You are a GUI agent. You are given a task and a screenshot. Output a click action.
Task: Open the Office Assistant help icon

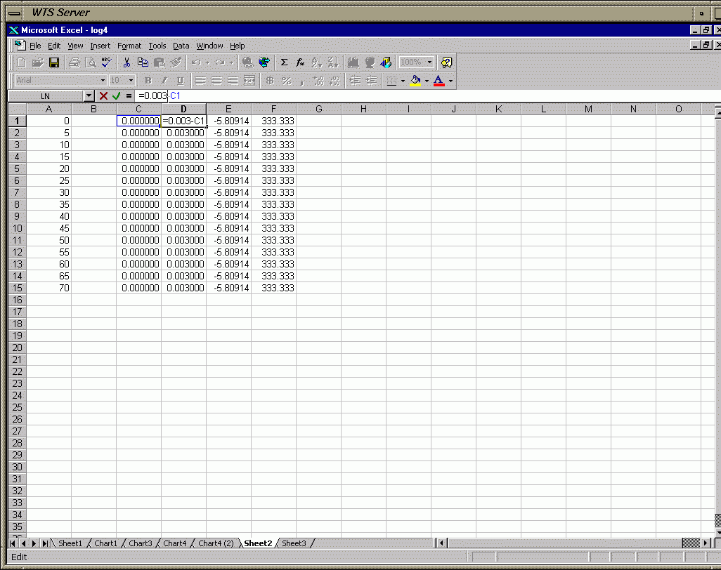tap(446, 62)
